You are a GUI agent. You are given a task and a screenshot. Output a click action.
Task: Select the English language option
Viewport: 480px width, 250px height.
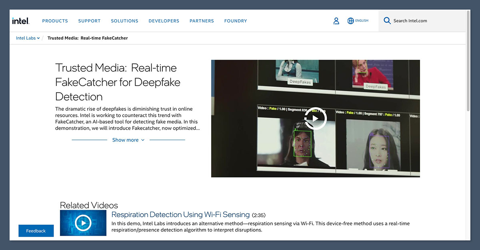362,21
